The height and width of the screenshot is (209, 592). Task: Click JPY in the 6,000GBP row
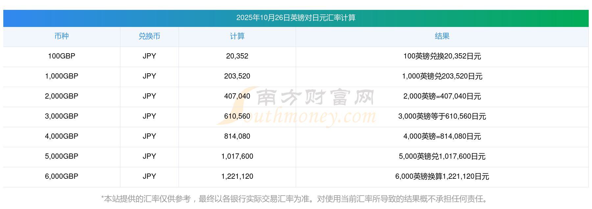[149, 176]
